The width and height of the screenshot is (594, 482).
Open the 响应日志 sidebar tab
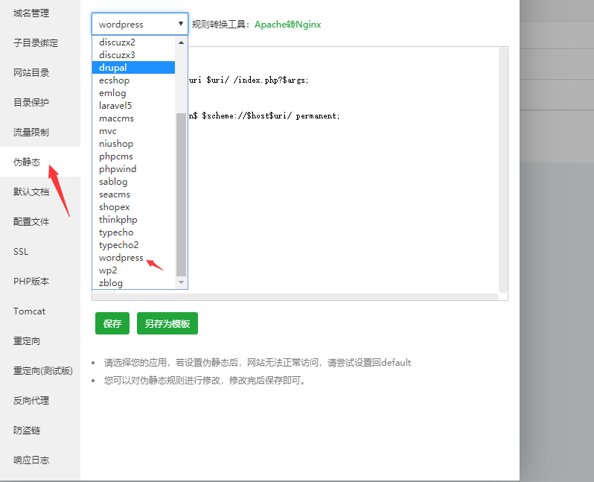[x=39, y=460]
